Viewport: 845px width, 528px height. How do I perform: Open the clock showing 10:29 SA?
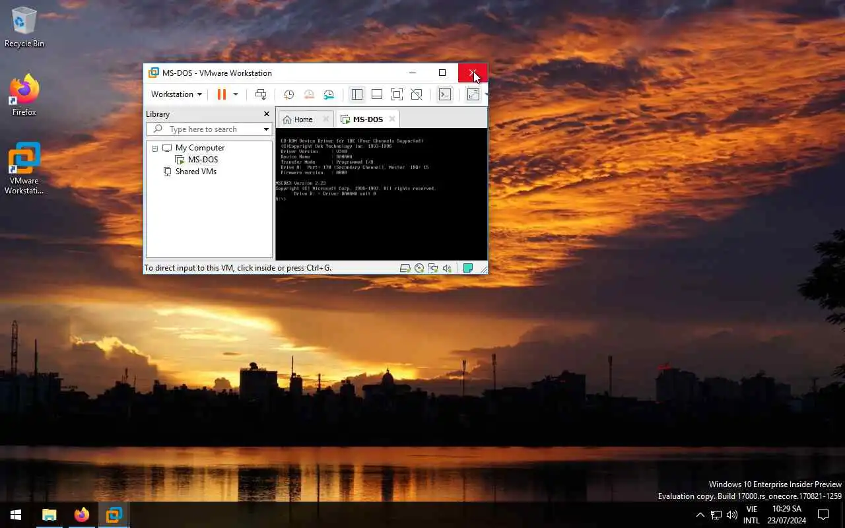(x=787, y=515)
